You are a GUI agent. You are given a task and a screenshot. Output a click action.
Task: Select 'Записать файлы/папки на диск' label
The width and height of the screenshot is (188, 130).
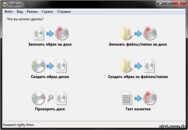coord(138,44)
